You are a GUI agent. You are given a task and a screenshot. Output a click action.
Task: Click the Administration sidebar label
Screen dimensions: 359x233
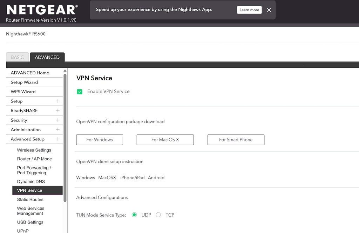point(26,130)
